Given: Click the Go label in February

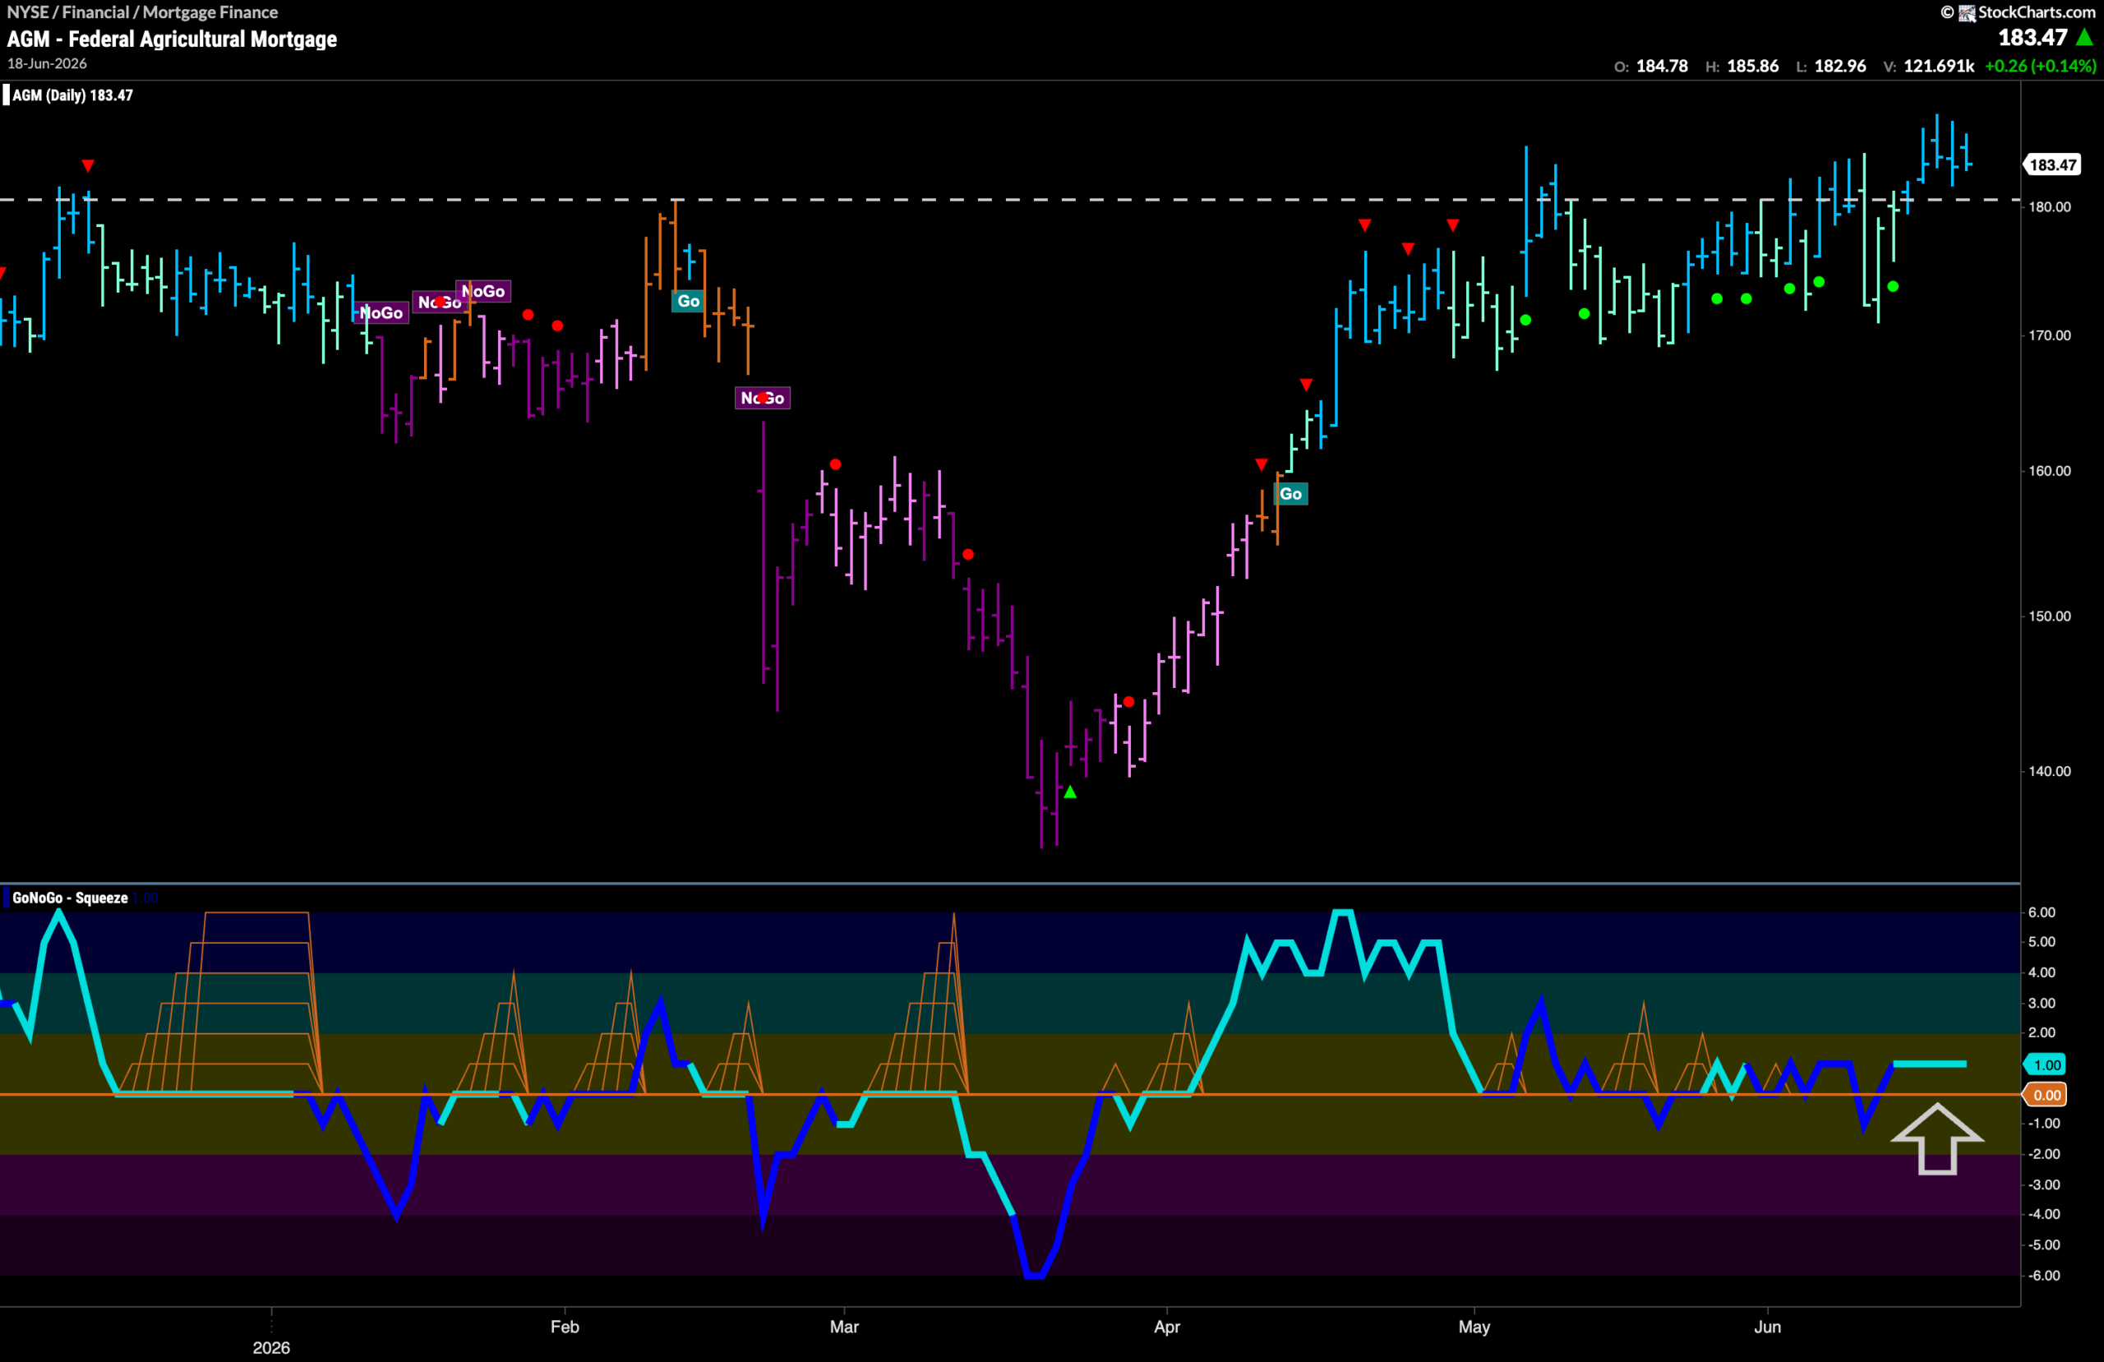Looking at the screenshot, I should coord(689,301).
